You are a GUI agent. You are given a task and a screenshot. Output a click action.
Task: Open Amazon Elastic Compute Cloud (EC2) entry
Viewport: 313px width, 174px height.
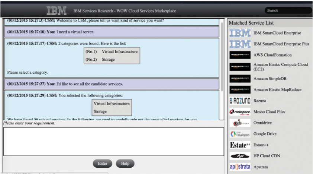(x=281, y=67)
